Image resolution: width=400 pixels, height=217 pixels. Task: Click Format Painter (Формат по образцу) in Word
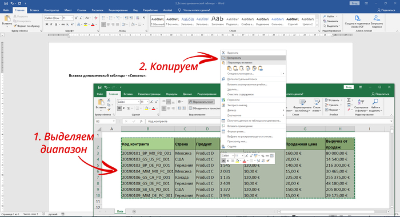pos(26,26)
